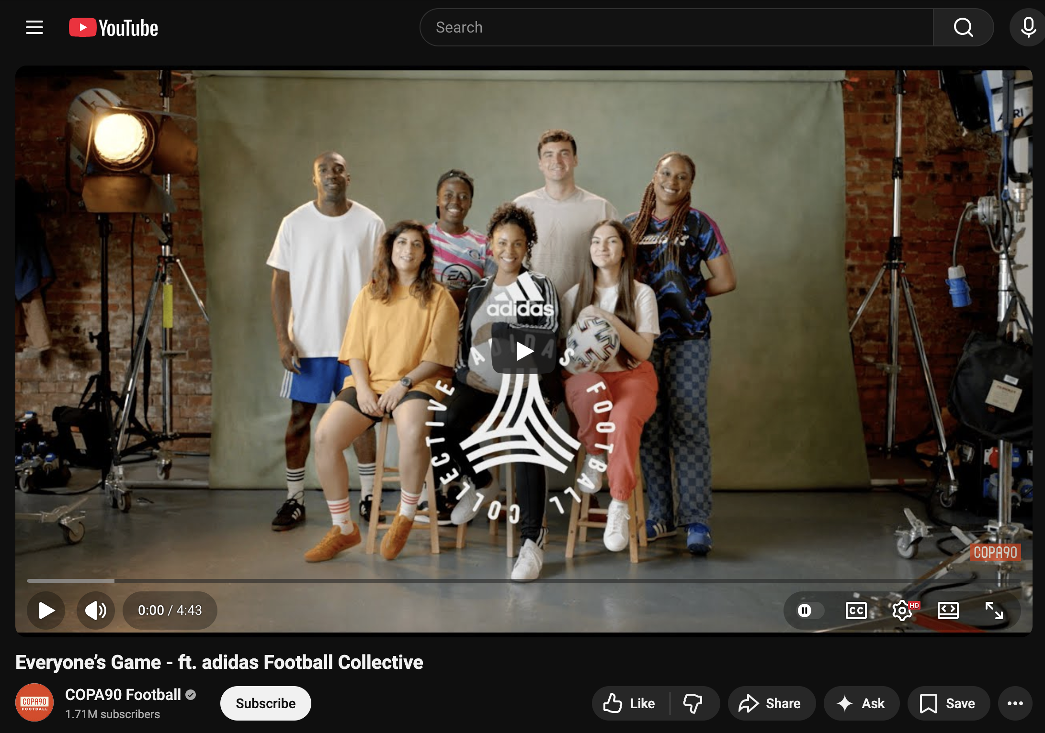Subscribe to COPA90 Football

point(265,703)
